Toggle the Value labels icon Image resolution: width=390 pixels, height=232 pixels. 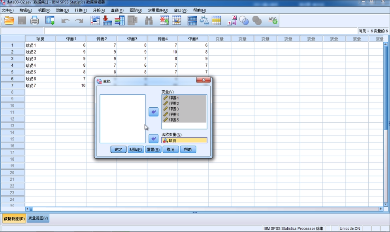click(x=232, y=21)
